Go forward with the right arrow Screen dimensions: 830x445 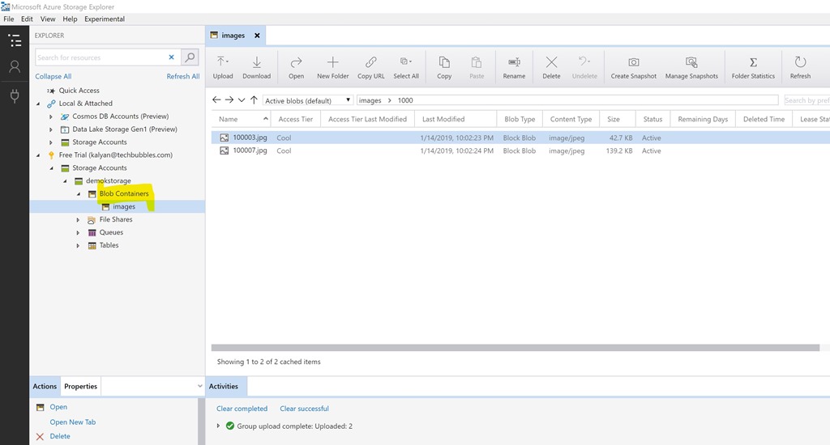pos(229,100)
